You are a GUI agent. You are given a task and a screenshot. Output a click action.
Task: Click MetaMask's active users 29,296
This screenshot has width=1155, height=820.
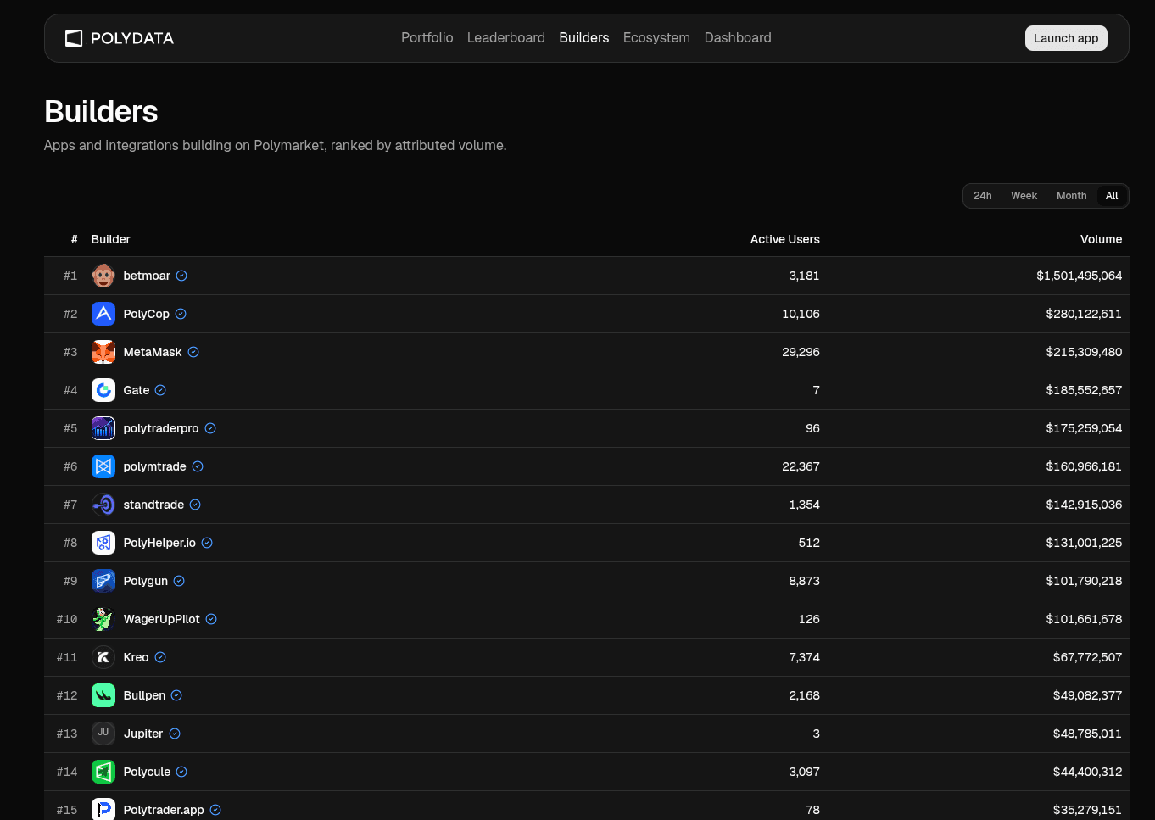tap(801, 352)
